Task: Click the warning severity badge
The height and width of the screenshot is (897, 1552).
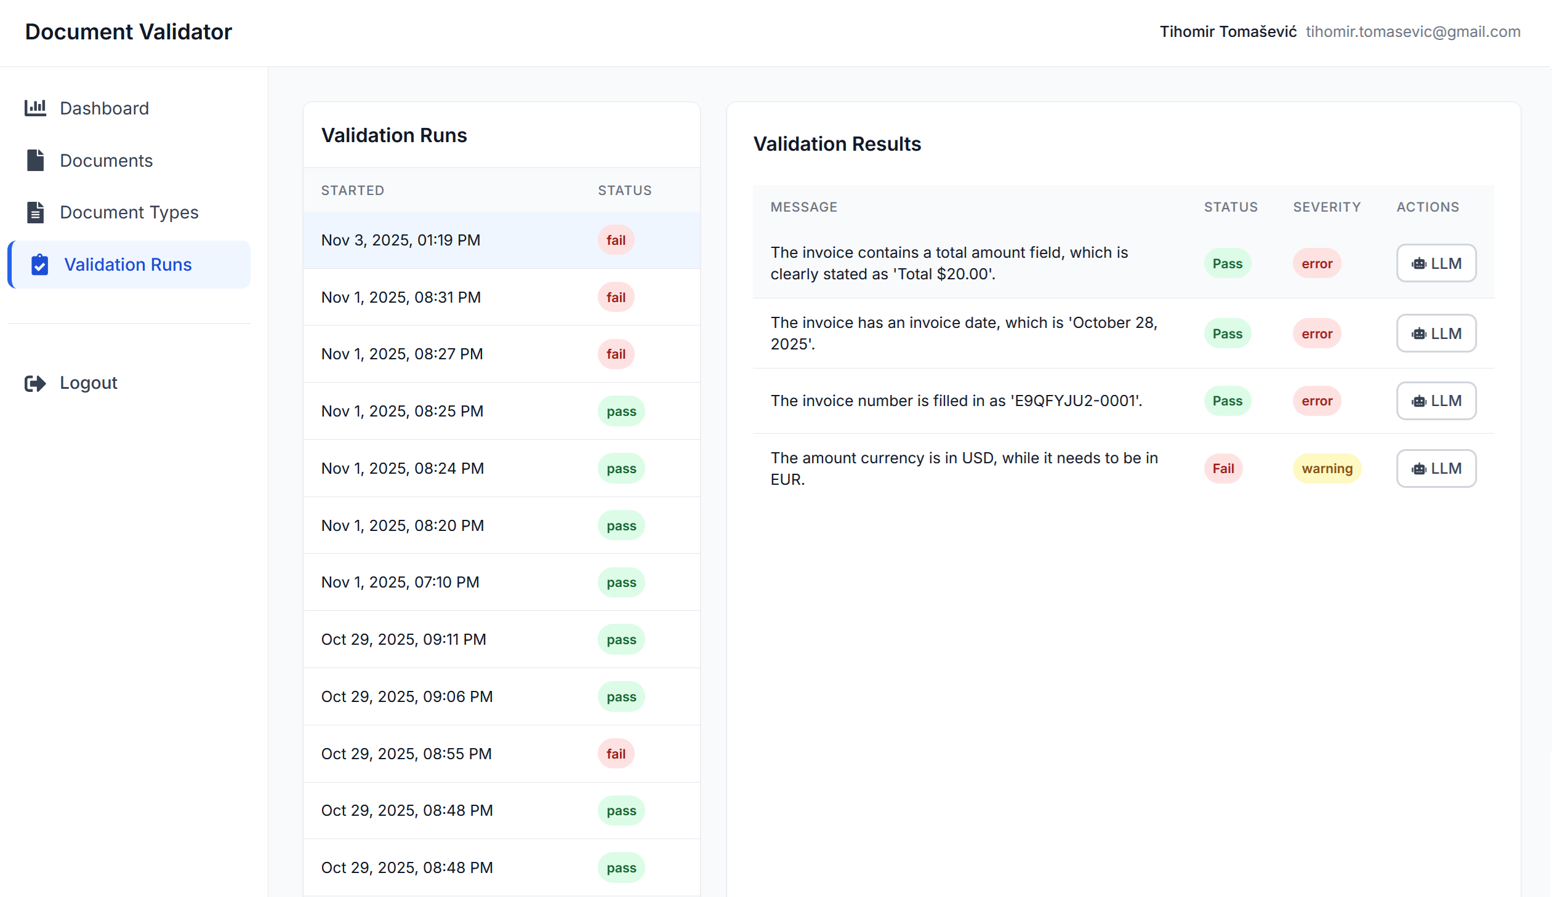Action: [1327, 468]
